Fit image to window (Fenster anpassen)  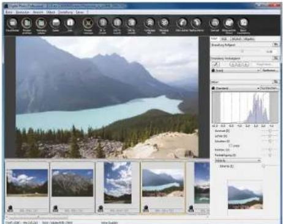[x=88, y=25]
